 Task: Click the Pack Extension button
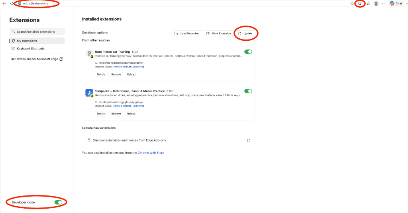tap(219, 34)
